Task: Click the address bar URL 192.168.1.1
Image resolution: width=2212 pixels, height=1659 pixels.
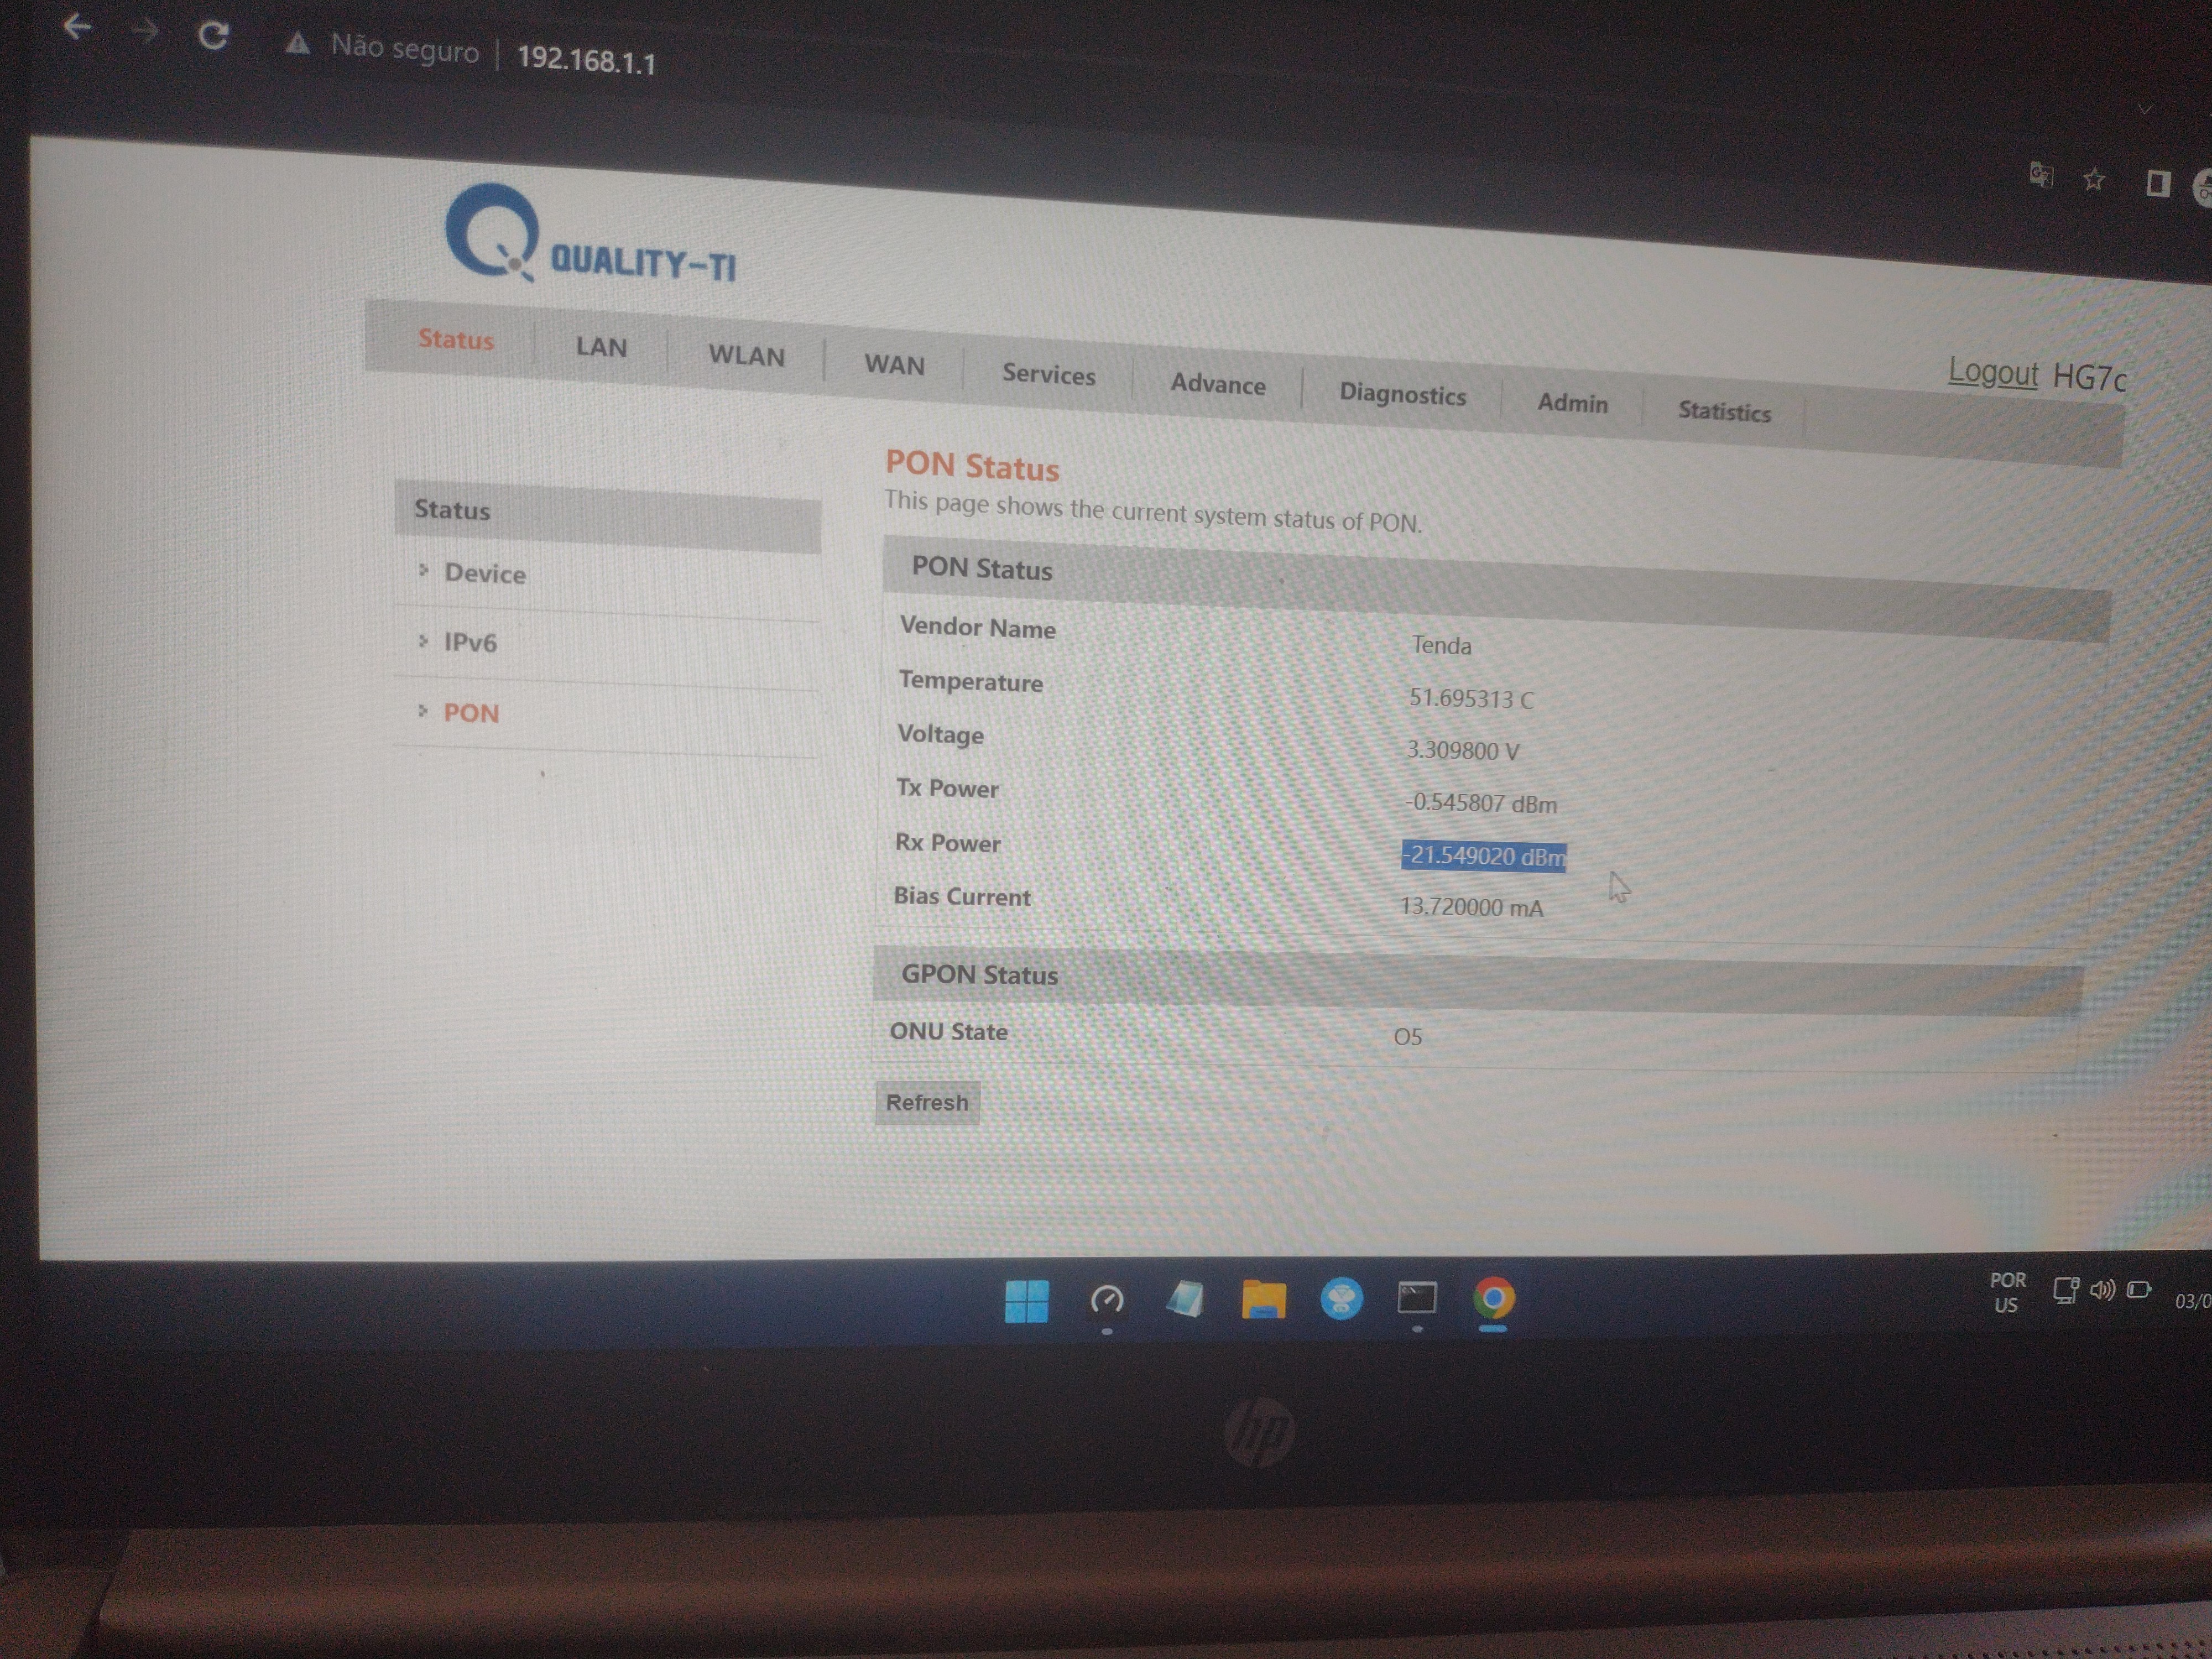Action: [586, 61]
